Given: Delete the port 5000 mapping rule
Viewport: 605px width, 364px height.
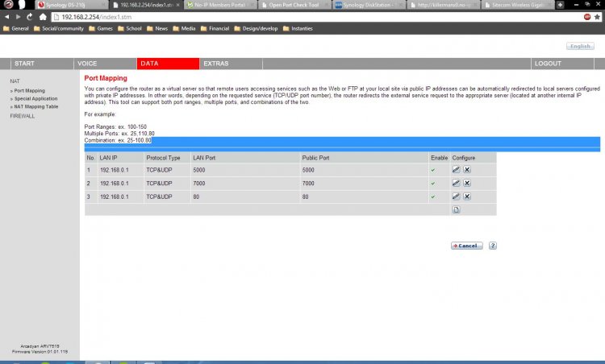Looking at the screenshot, I should 466,170.
